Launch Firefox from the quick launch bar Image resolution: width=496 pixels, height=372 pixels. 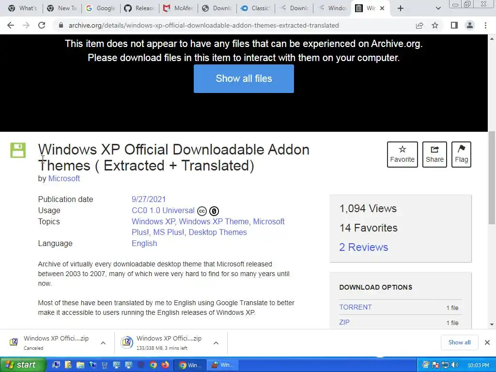pos(165,365)
